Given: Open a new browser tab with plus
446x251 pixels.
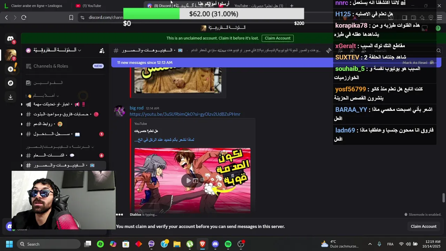Looking at the screenshot, I should click(292, 6).
